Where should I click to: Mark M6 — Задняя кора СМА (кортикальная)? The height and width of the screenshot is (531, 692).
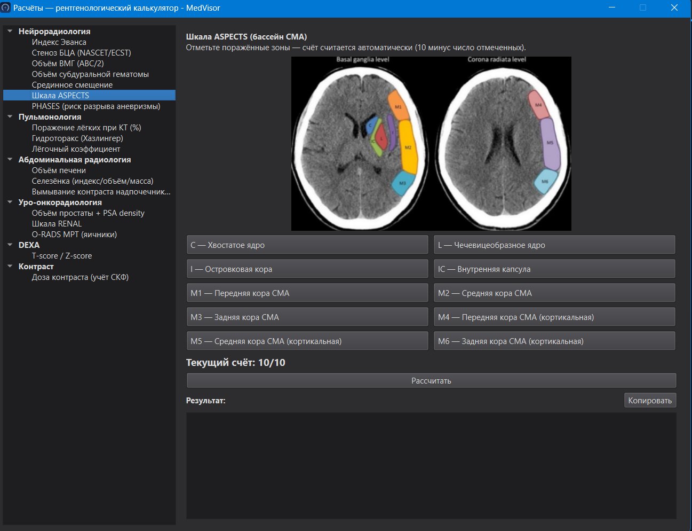point(554,341)
